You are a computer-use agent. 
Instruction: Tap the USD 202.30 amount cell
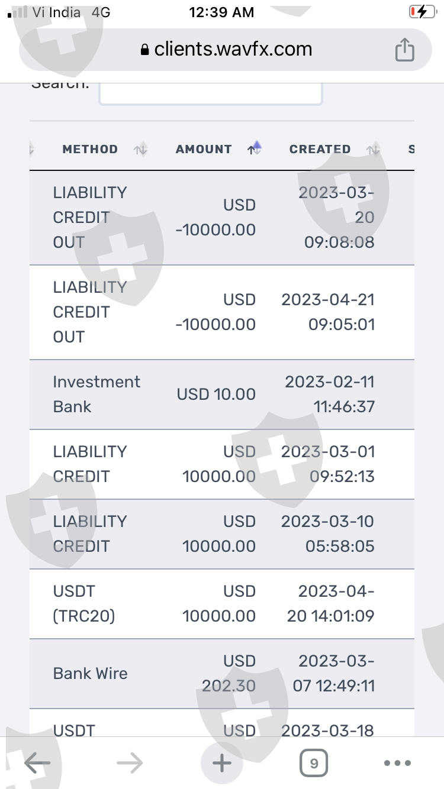pyautogui.click(x=229, y=674)
